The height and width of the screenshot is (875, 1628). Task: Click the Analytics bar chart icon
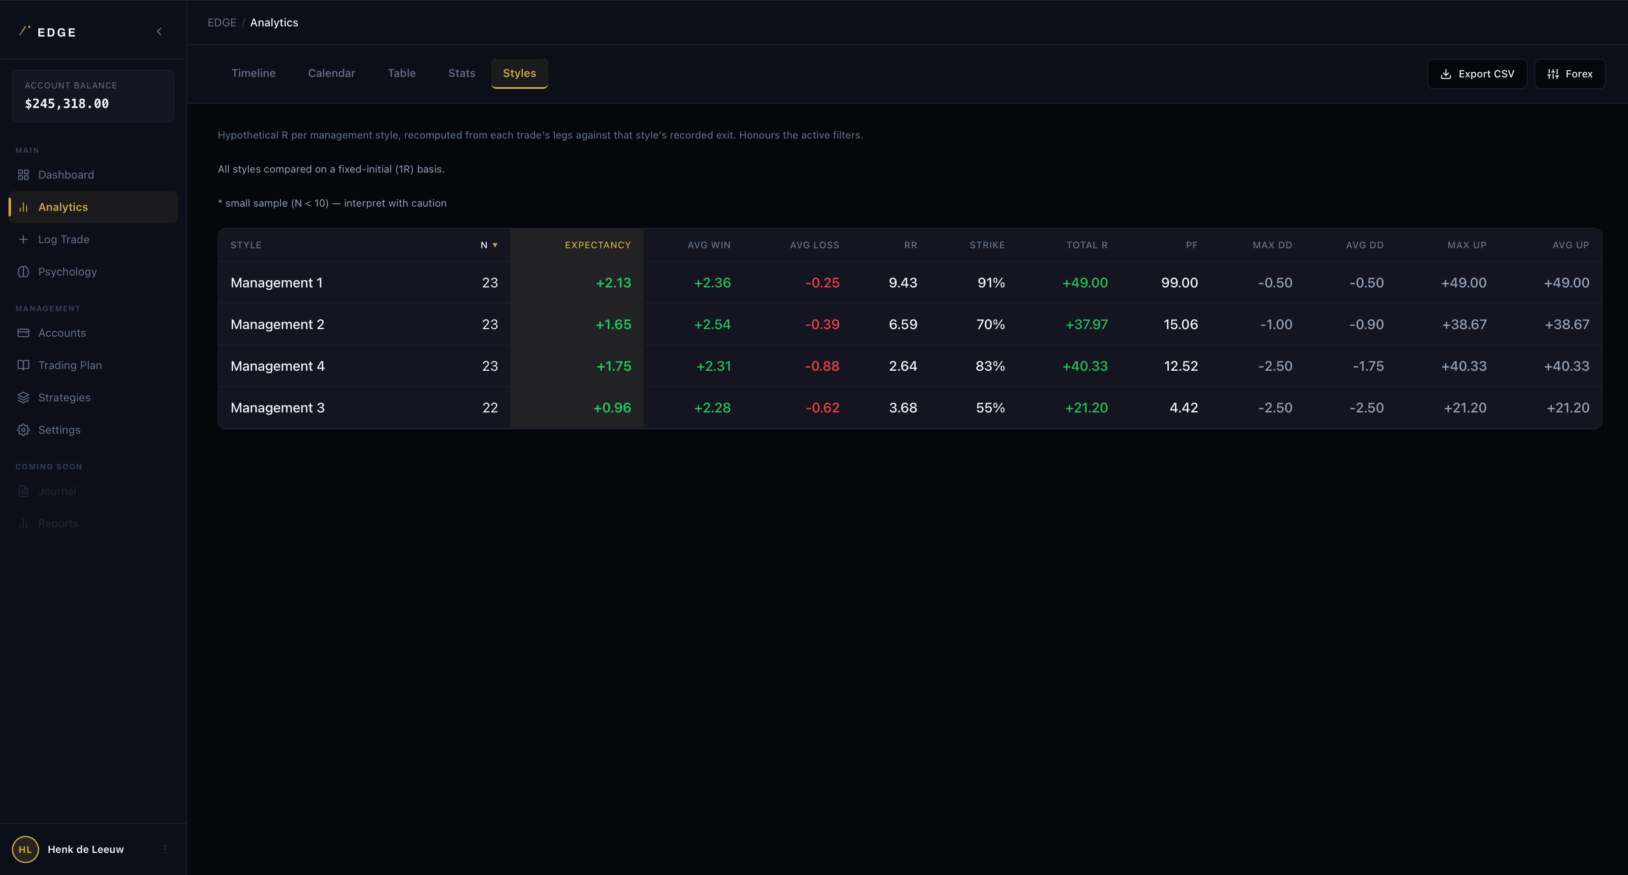tap(23, 207)
